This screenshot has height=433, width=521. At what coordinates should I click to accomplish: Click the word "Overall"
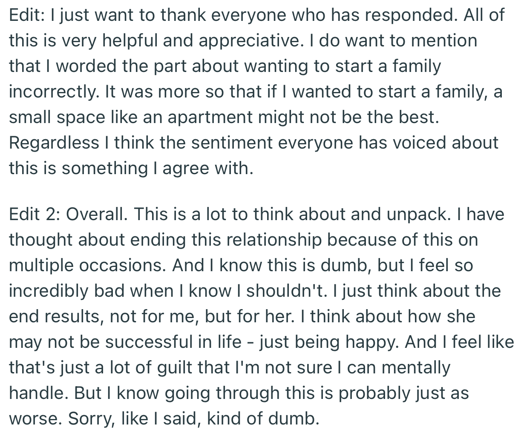pyautogui.click(x=97, y=214)
